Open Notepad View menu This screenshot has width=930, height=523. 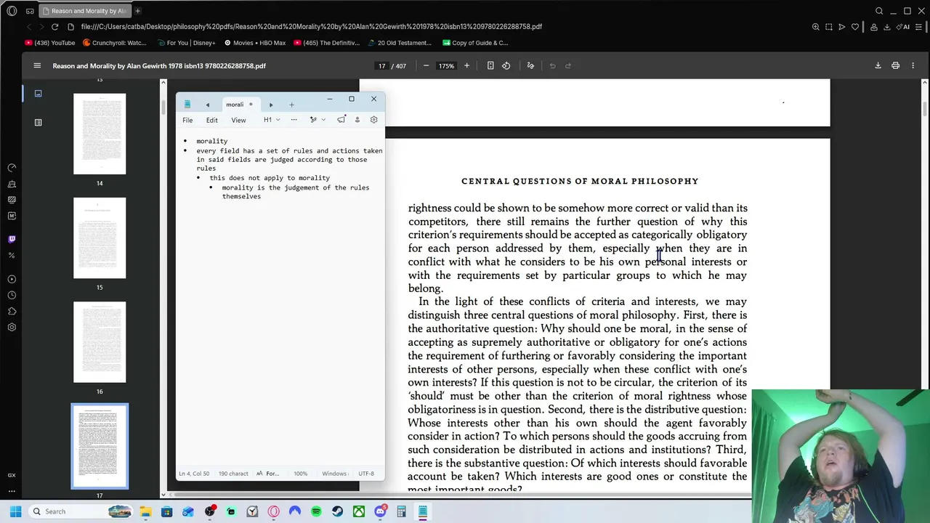238,120
